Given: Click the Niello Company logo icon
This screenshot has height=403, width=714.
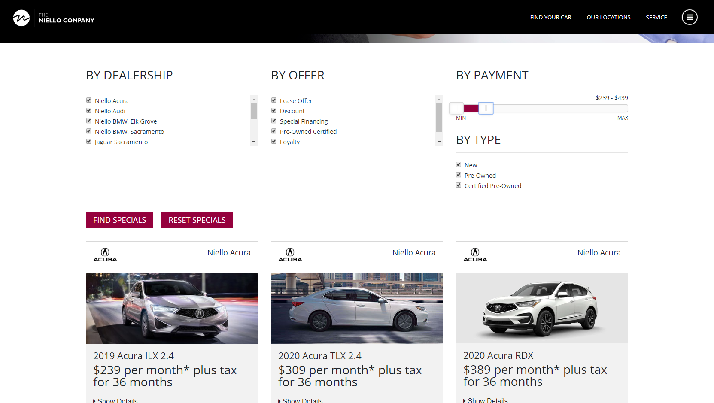Looking at the screenshot, I should (21, 18).
